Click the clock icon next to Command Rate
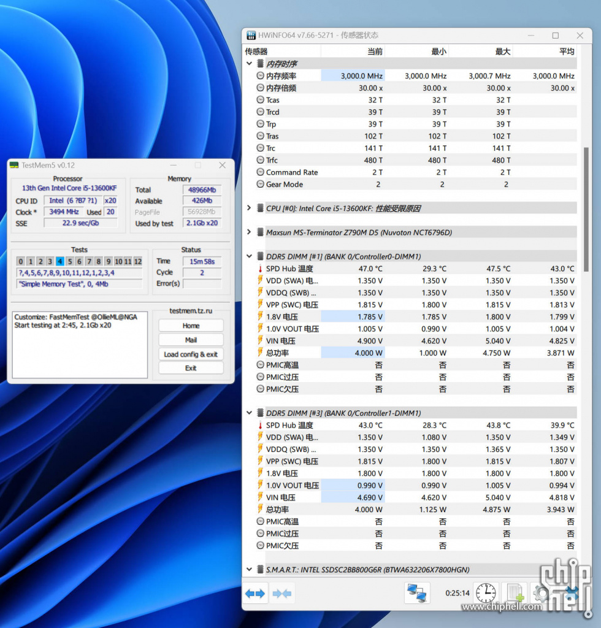Image resolution: width=601 pixels, height=628 pixels. coord(260,172)
